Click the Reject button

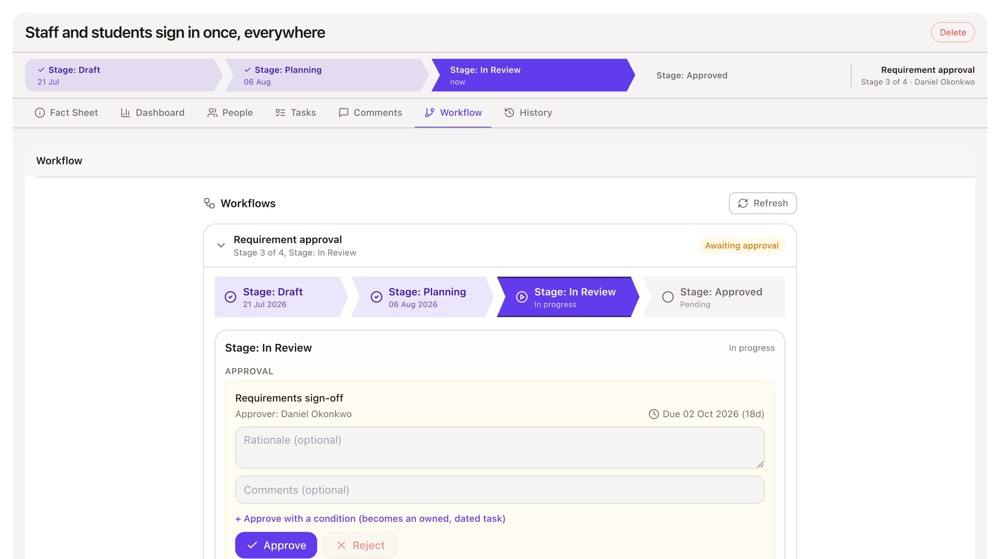360,545
